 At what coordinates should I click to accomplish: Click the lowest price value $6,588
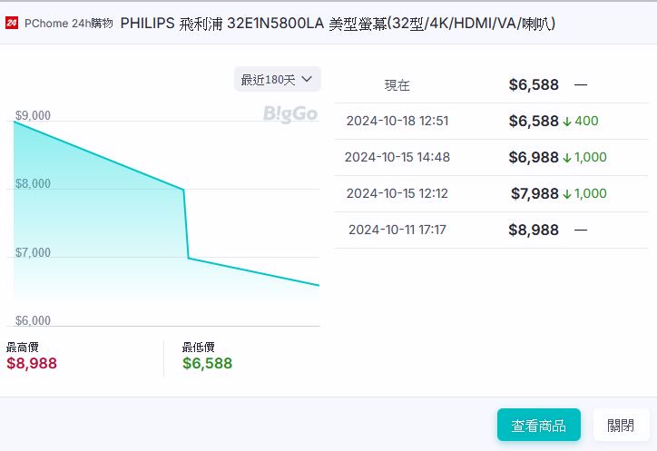(x=207, y=364)
